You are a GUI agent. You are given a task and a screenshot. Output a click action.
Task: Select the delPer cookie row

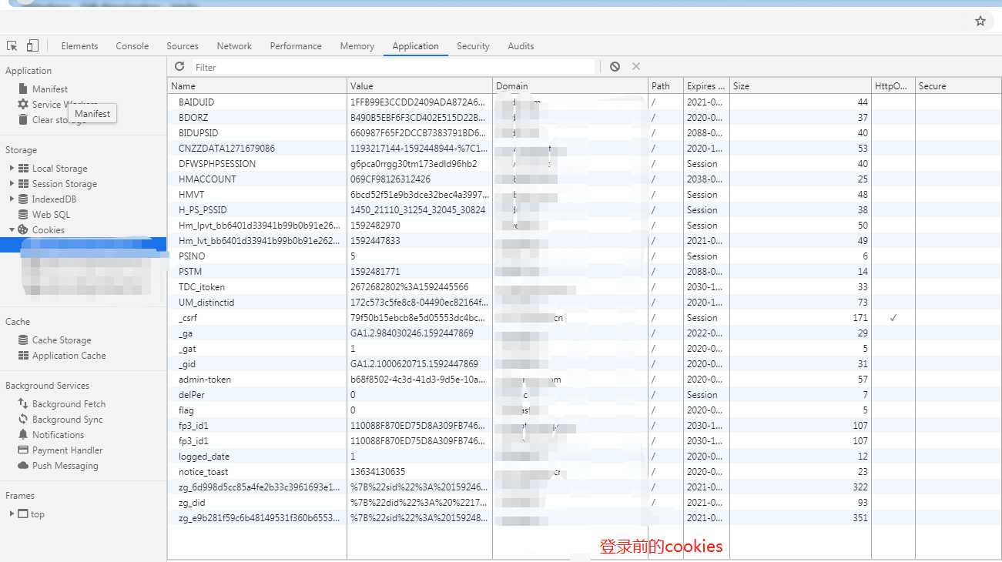[x=585, y=395]
